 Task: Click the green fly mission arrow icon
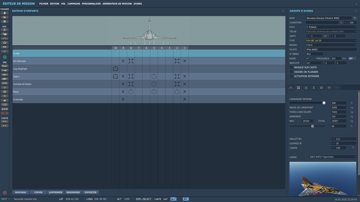click(5, 57)
